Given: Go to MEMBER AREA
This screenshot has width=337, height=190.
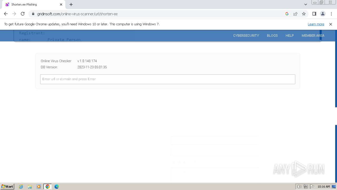Looking at the screenshot, I should pos(313,35).
